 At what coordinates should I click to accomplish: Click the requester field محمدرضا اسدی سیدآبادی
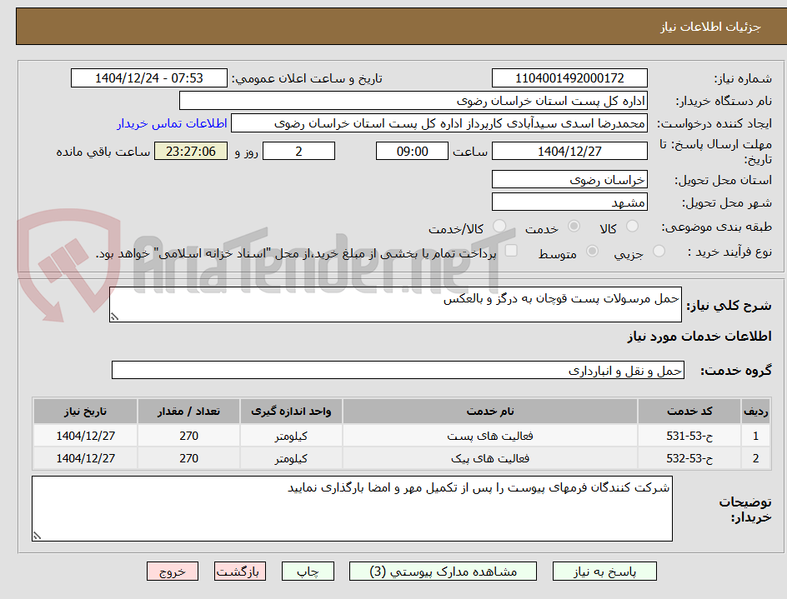click(x=439, y=123)
